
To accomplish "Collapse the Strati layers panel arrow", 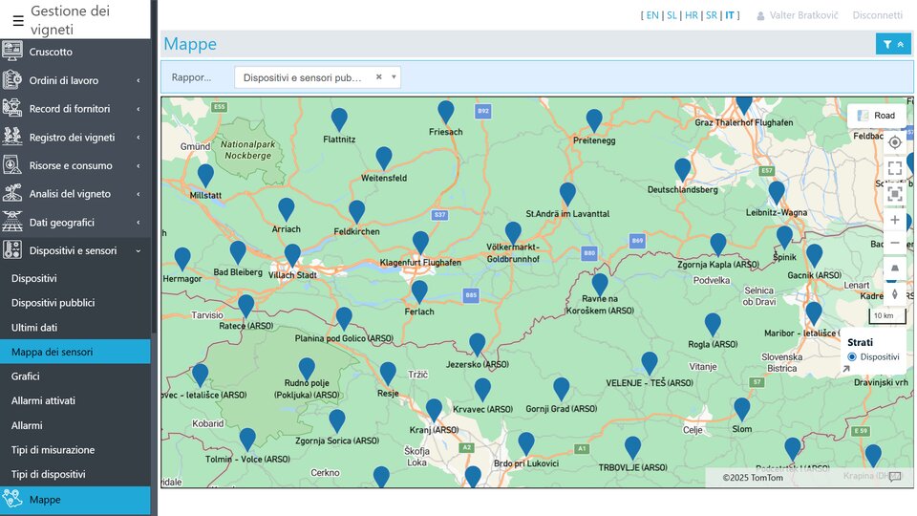I will coord(845,369).
